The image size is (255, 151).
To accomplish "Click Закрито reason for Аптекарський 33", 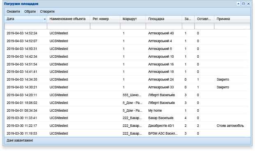I will pos(223,87).
